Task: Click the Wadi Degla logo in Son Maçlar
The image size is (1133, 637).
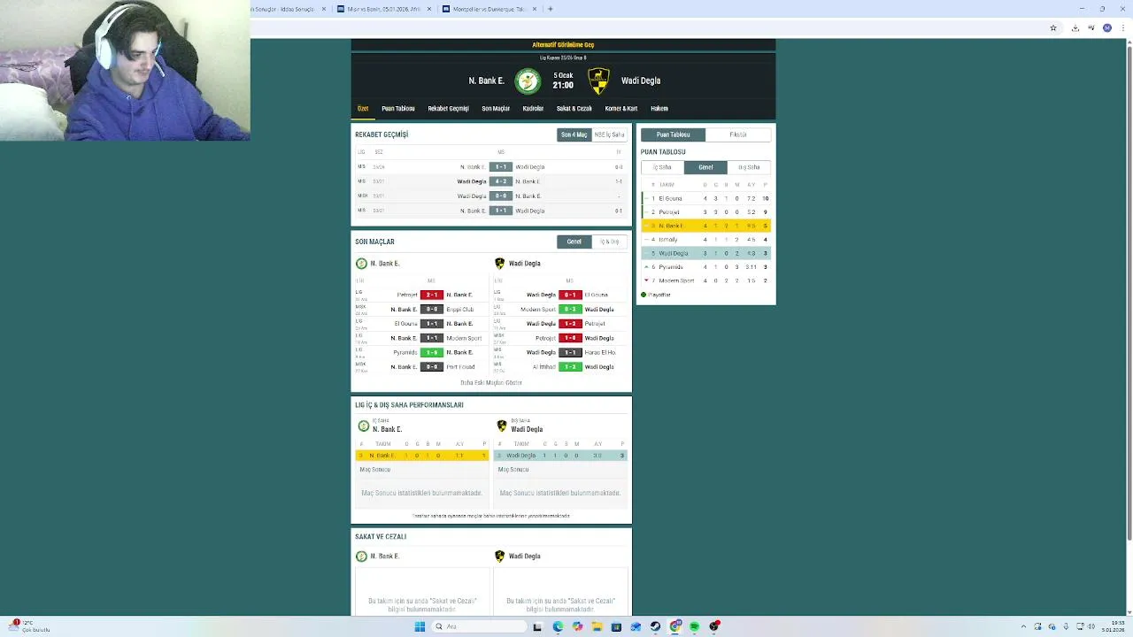Action: tap(499, 264)
